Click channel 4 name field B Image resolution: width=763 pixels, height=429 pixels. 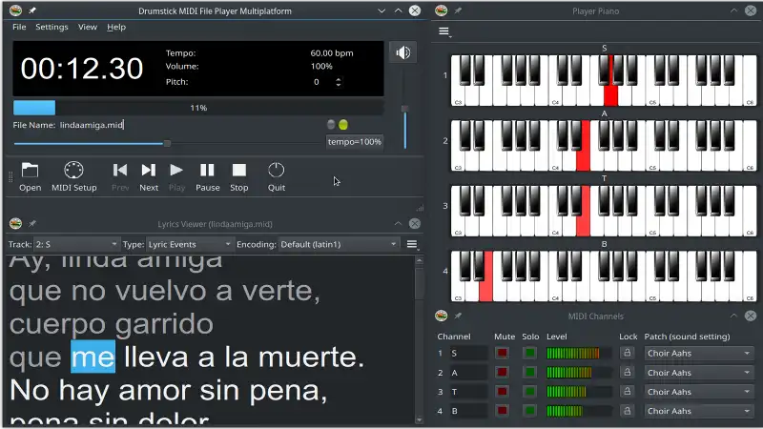pos(468,411)
